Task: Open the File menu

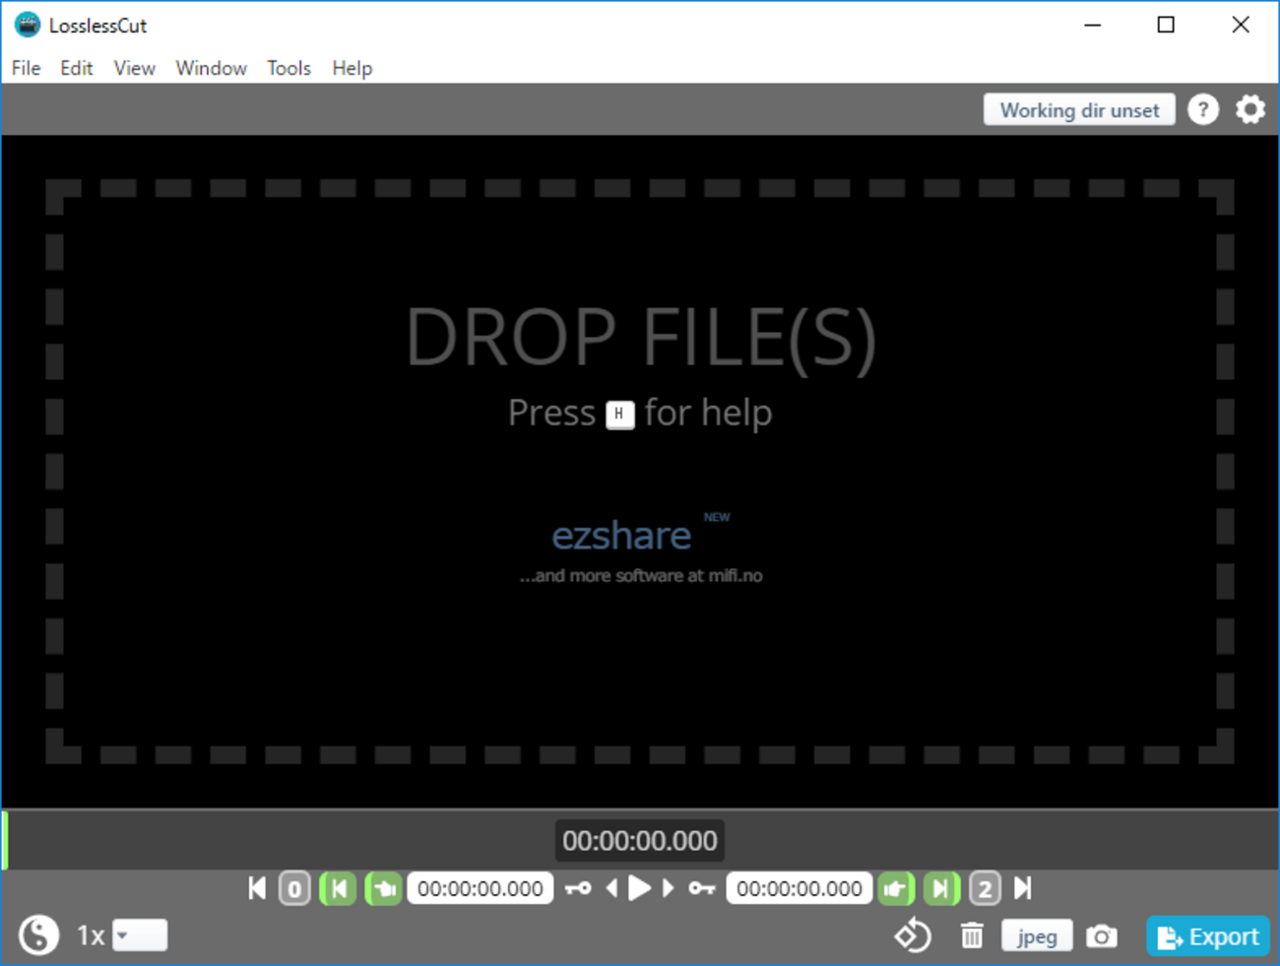Action: pos(27,68)
